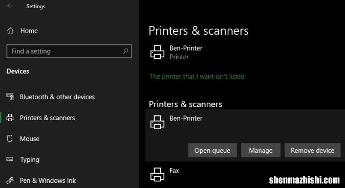Screen dimensions: 345x188
Task: Select the Fax device entry
Action: coord(174,171)
